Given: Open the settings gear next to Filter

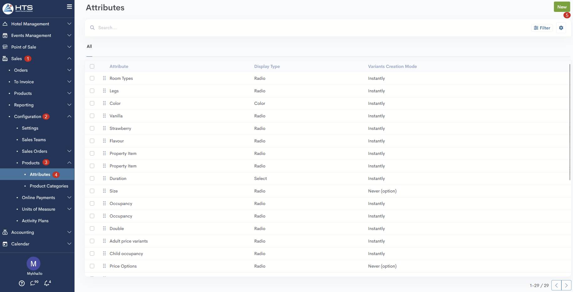Looking at the screenshot, I should click(x=561, y=28).
